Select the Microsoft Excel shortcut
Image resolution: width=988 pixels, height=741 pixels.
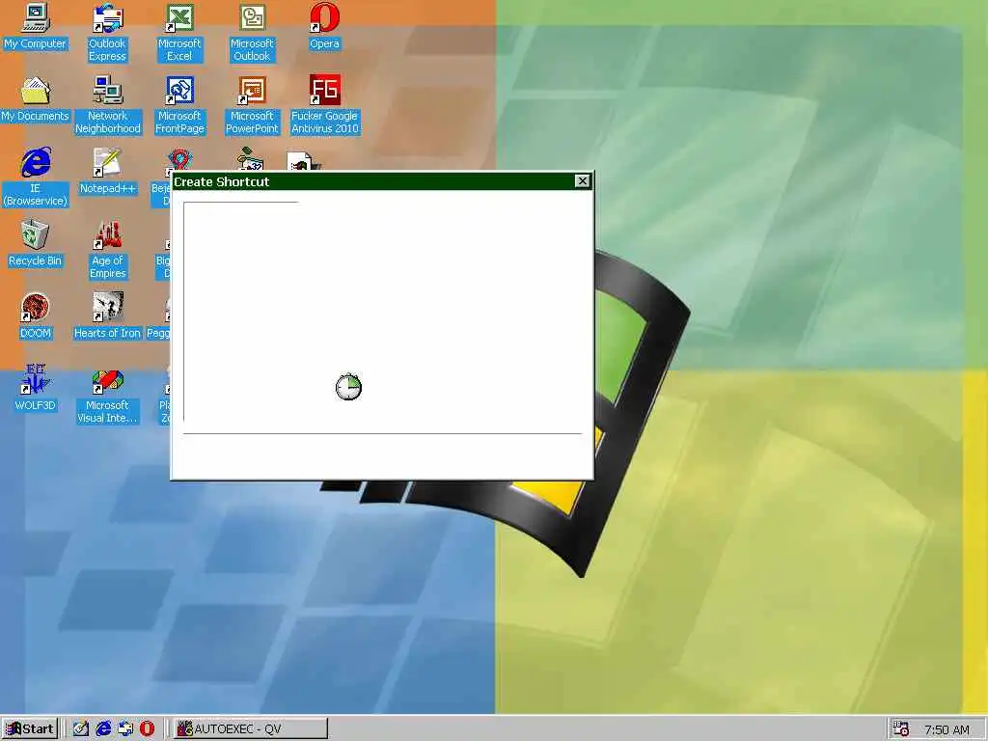click(179, 33)
